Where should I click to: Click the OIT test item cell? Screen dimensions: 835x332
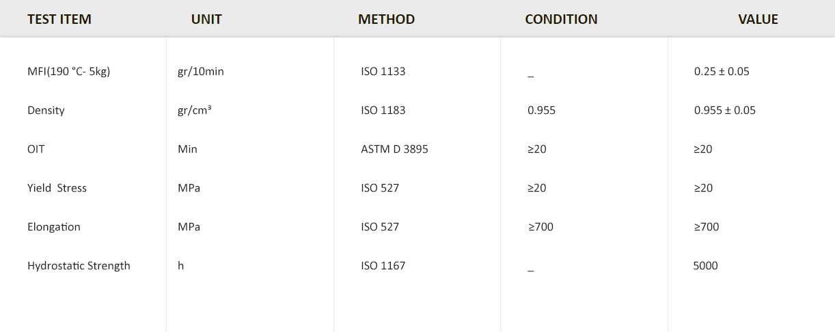[x=36, y=149]
